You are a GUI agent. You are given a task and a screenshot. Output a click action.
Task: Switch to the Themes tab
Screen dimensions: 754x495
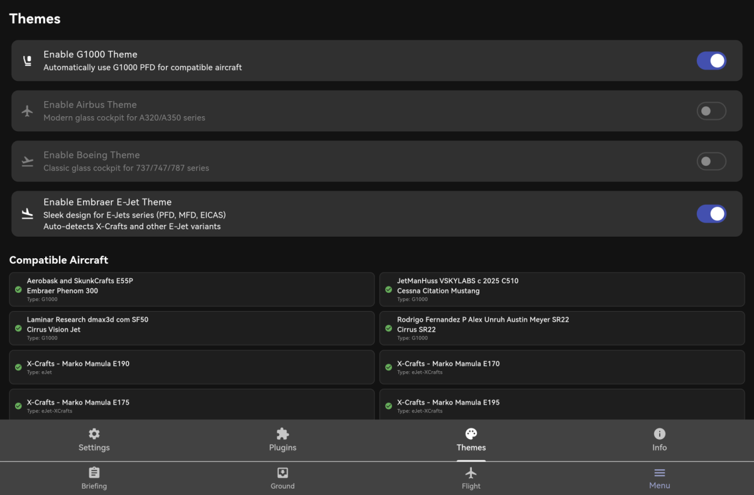click(471, 440)
